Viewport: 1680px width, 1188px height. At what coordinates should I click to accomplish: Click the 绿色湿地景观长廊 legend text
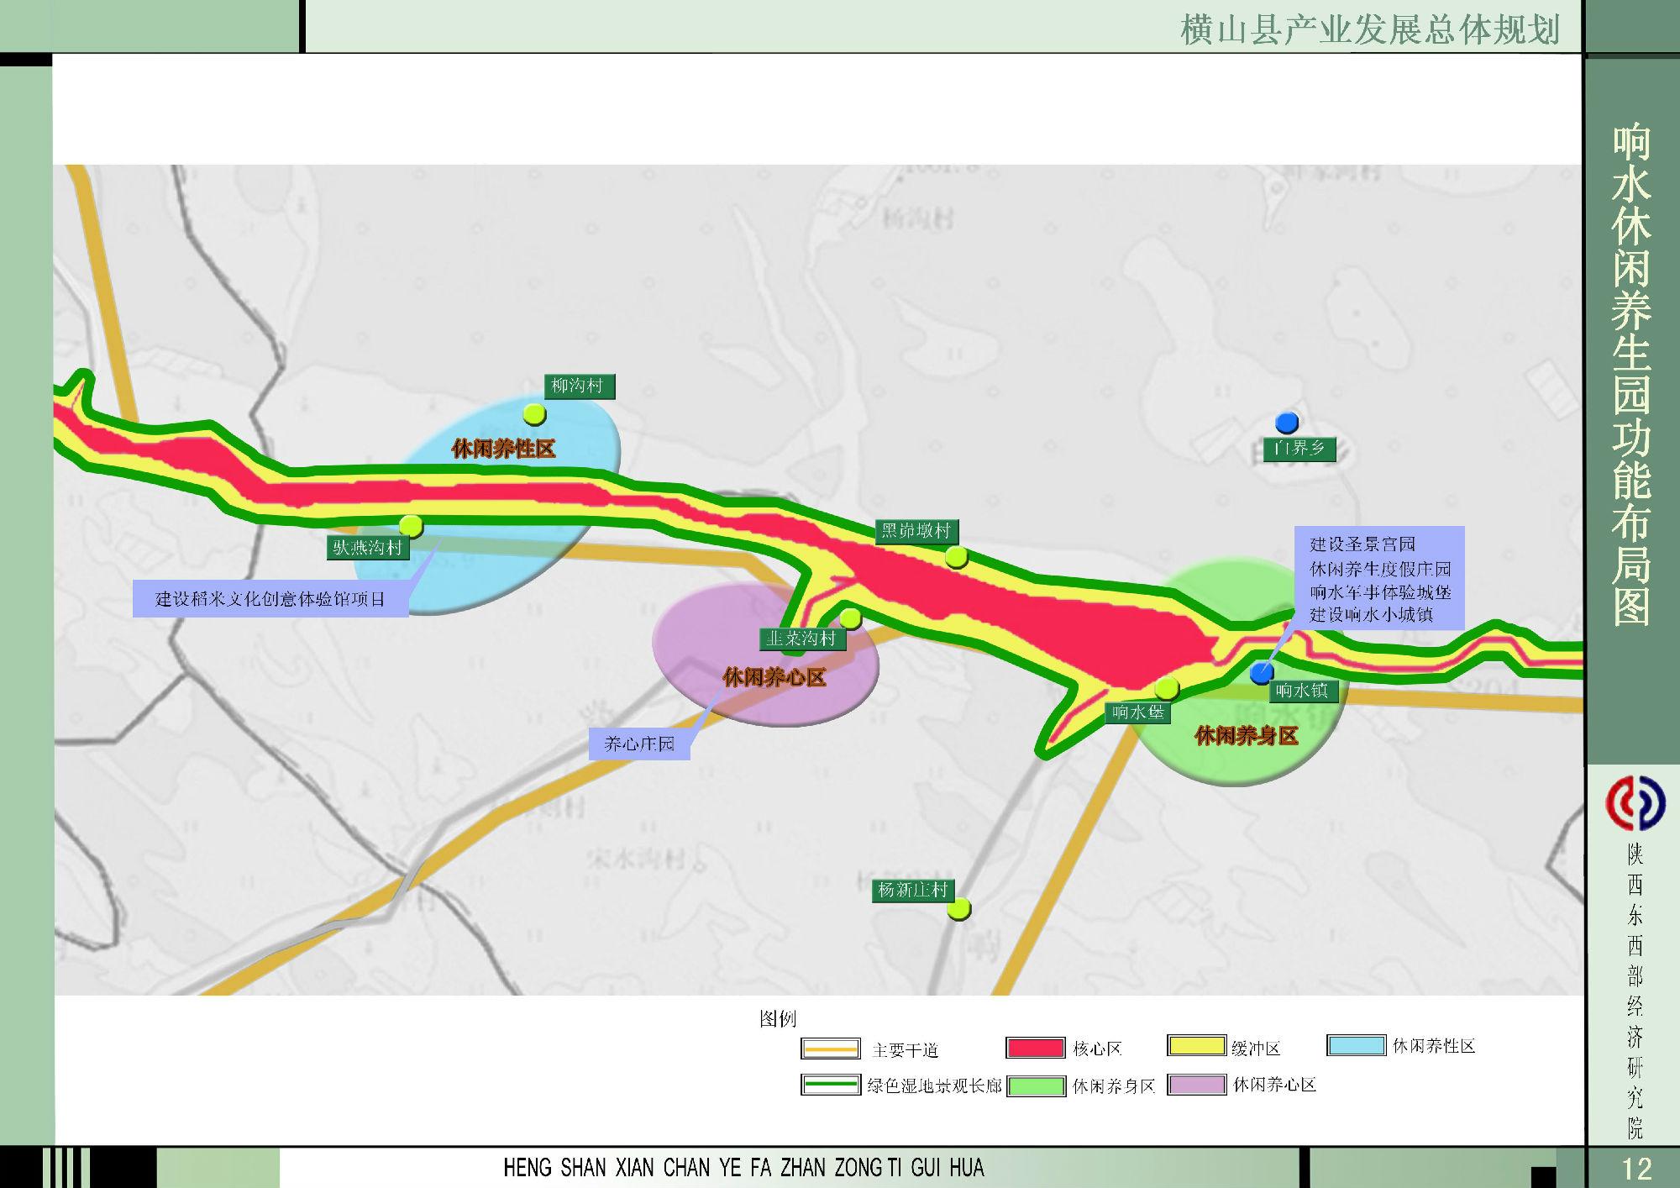click(935, 1085)
